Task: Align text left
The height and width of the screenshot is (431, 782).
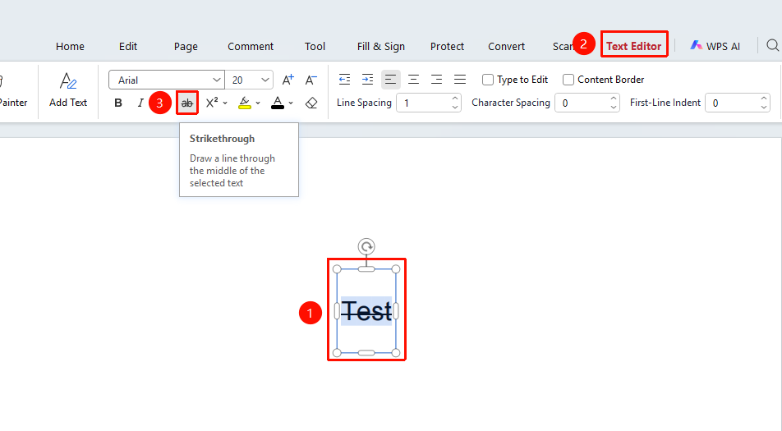Action: tap(390, 80)
